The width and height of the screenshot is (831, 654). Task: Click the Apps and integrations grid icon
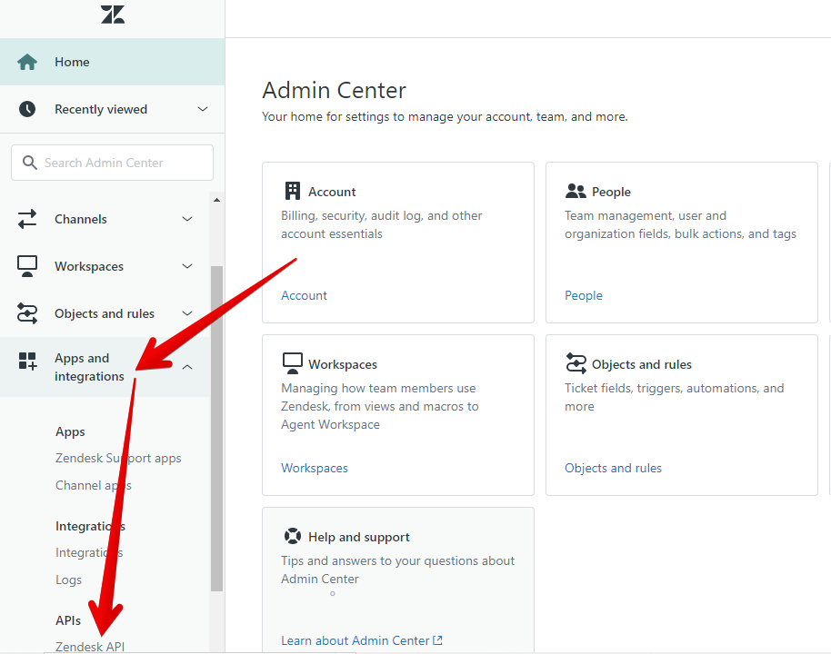pyautogui.click(x=27, y=362)
